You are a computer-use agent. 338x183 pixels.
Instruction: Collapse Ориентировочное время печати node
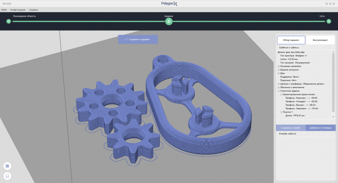coord(281,94)
